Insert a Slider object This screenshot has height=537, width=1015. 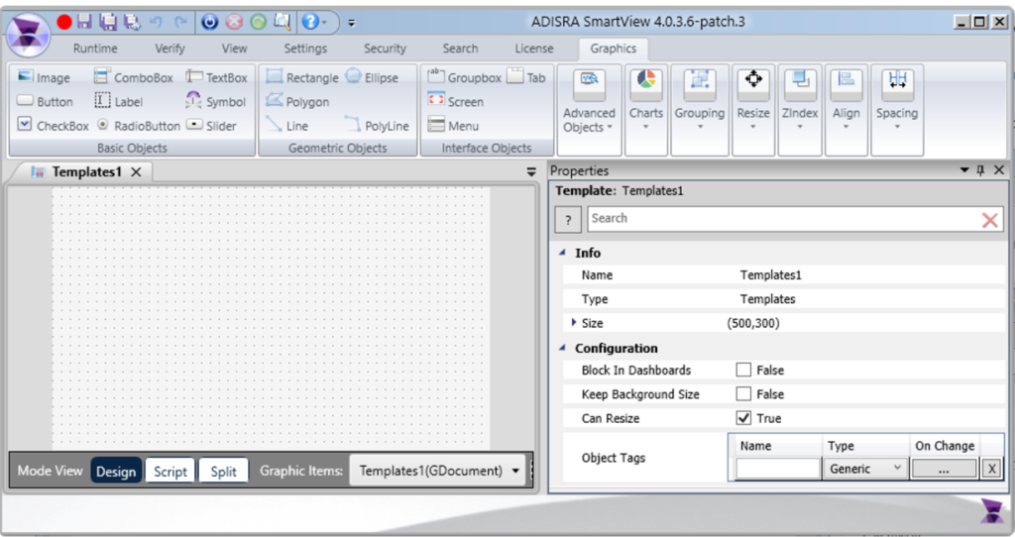pyautogui.click(x=211, y=126)
